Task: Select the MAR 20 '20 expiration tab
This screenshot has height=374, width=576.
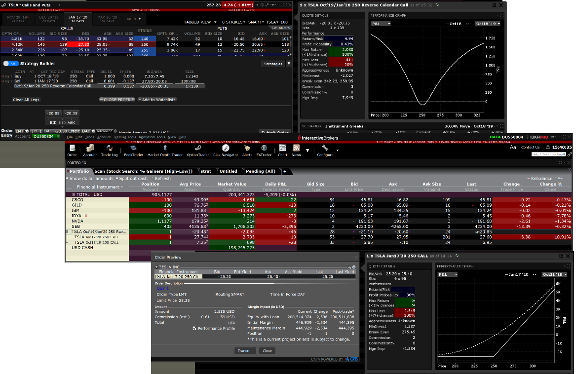Action: pos(107,19)
